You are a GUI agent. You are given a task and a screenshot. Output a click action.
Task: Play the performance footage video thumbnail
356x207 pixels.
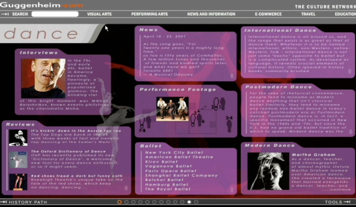[172, 109]
